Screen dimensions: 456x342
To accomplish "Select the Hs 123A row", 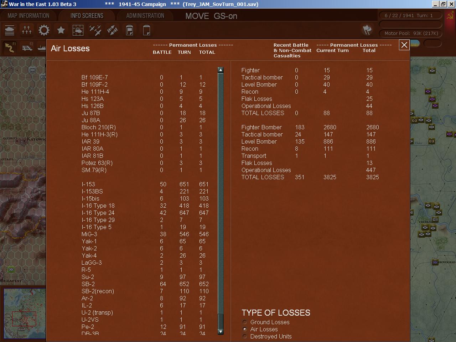I will [x=143, y=99].
